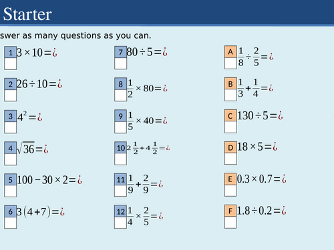Click the answer box under letter F
334x250 pixels.
pos(230,223)
